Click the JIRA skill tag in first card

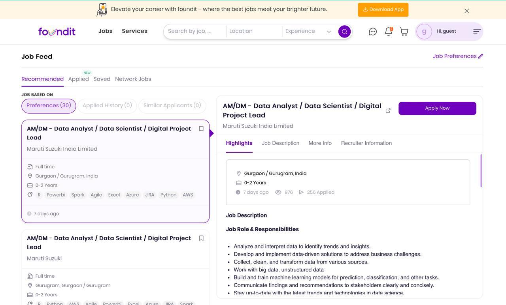coord(149,195)
